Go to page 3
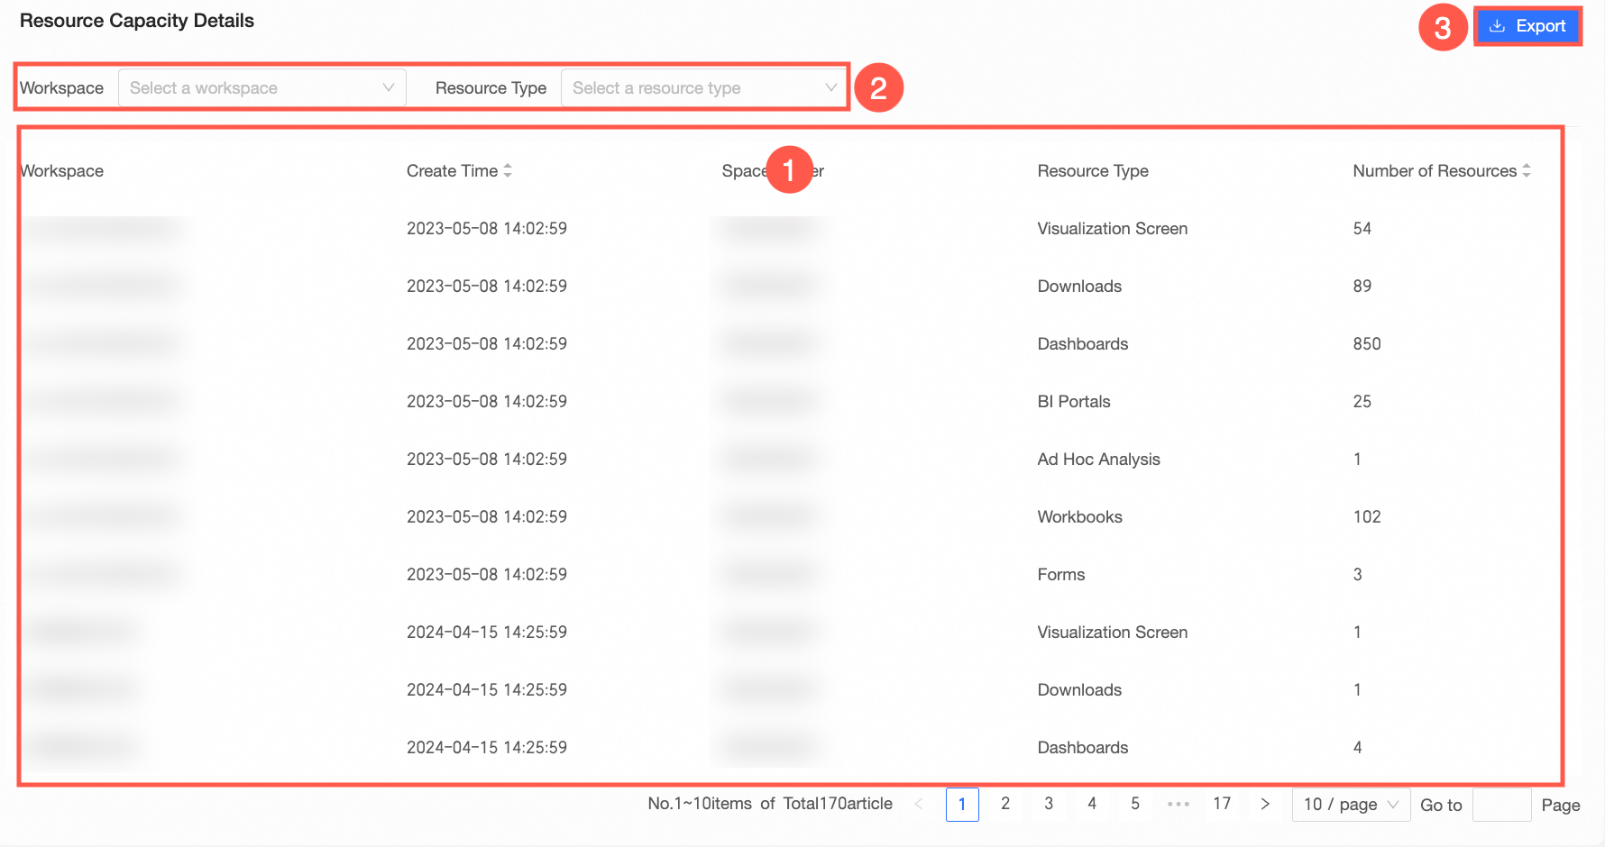Screen dimensions: 1605x847 [1049, 804]
